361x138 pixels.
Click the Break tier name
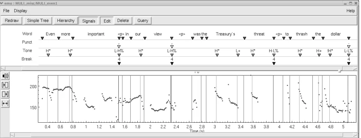point(27,59)
